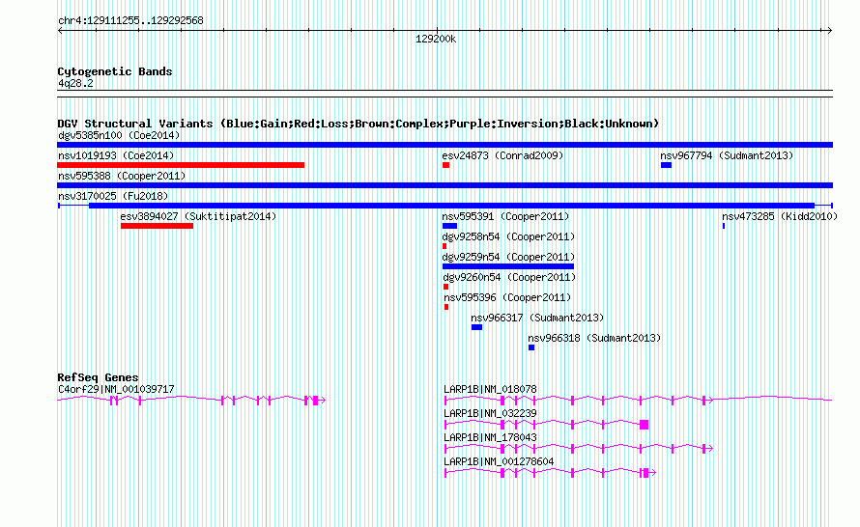Click the nsv473285 (Kidd2010) tiny blue marker
The height and width of the screenshot is (527, 860).
(x=724, y=226)
